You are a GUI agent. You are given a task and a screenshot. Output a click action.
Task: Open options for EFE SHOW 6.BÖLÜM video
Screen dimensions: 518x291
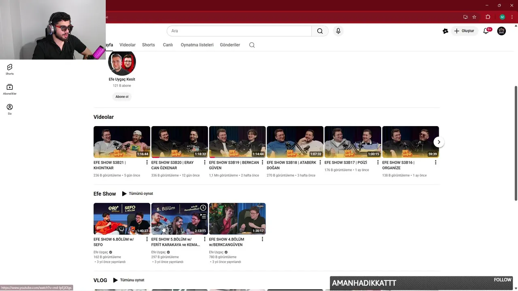click(x=147, y=239)
